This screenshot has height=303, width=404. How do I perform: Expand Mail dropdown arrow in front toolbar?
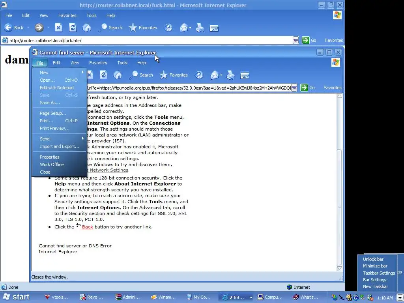pos(221,75)
